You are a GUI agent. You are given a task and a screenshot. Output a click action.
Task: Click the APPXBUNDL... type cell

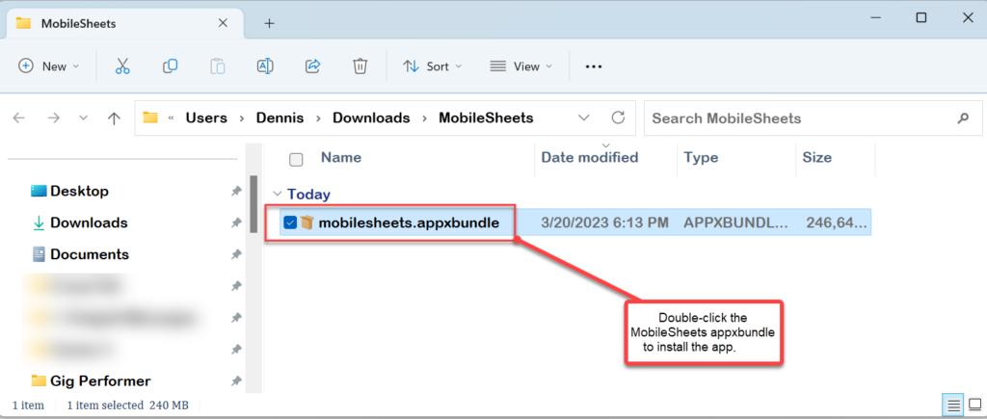tap(735, 223)
